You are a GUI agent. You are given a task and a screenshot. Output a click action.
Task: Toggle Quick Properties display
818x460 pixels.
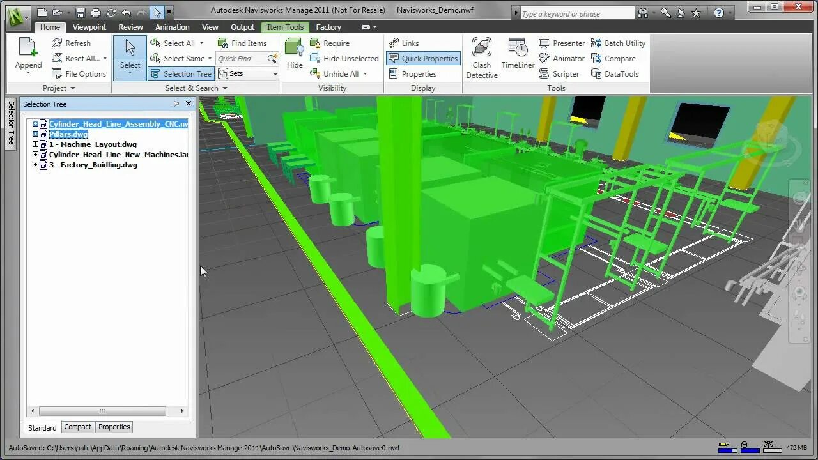(423, 58)
